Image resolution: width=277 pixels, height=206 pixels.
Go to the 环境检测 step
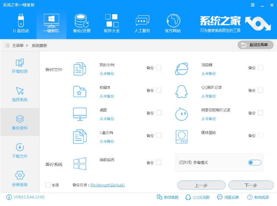tap(20, 66)
